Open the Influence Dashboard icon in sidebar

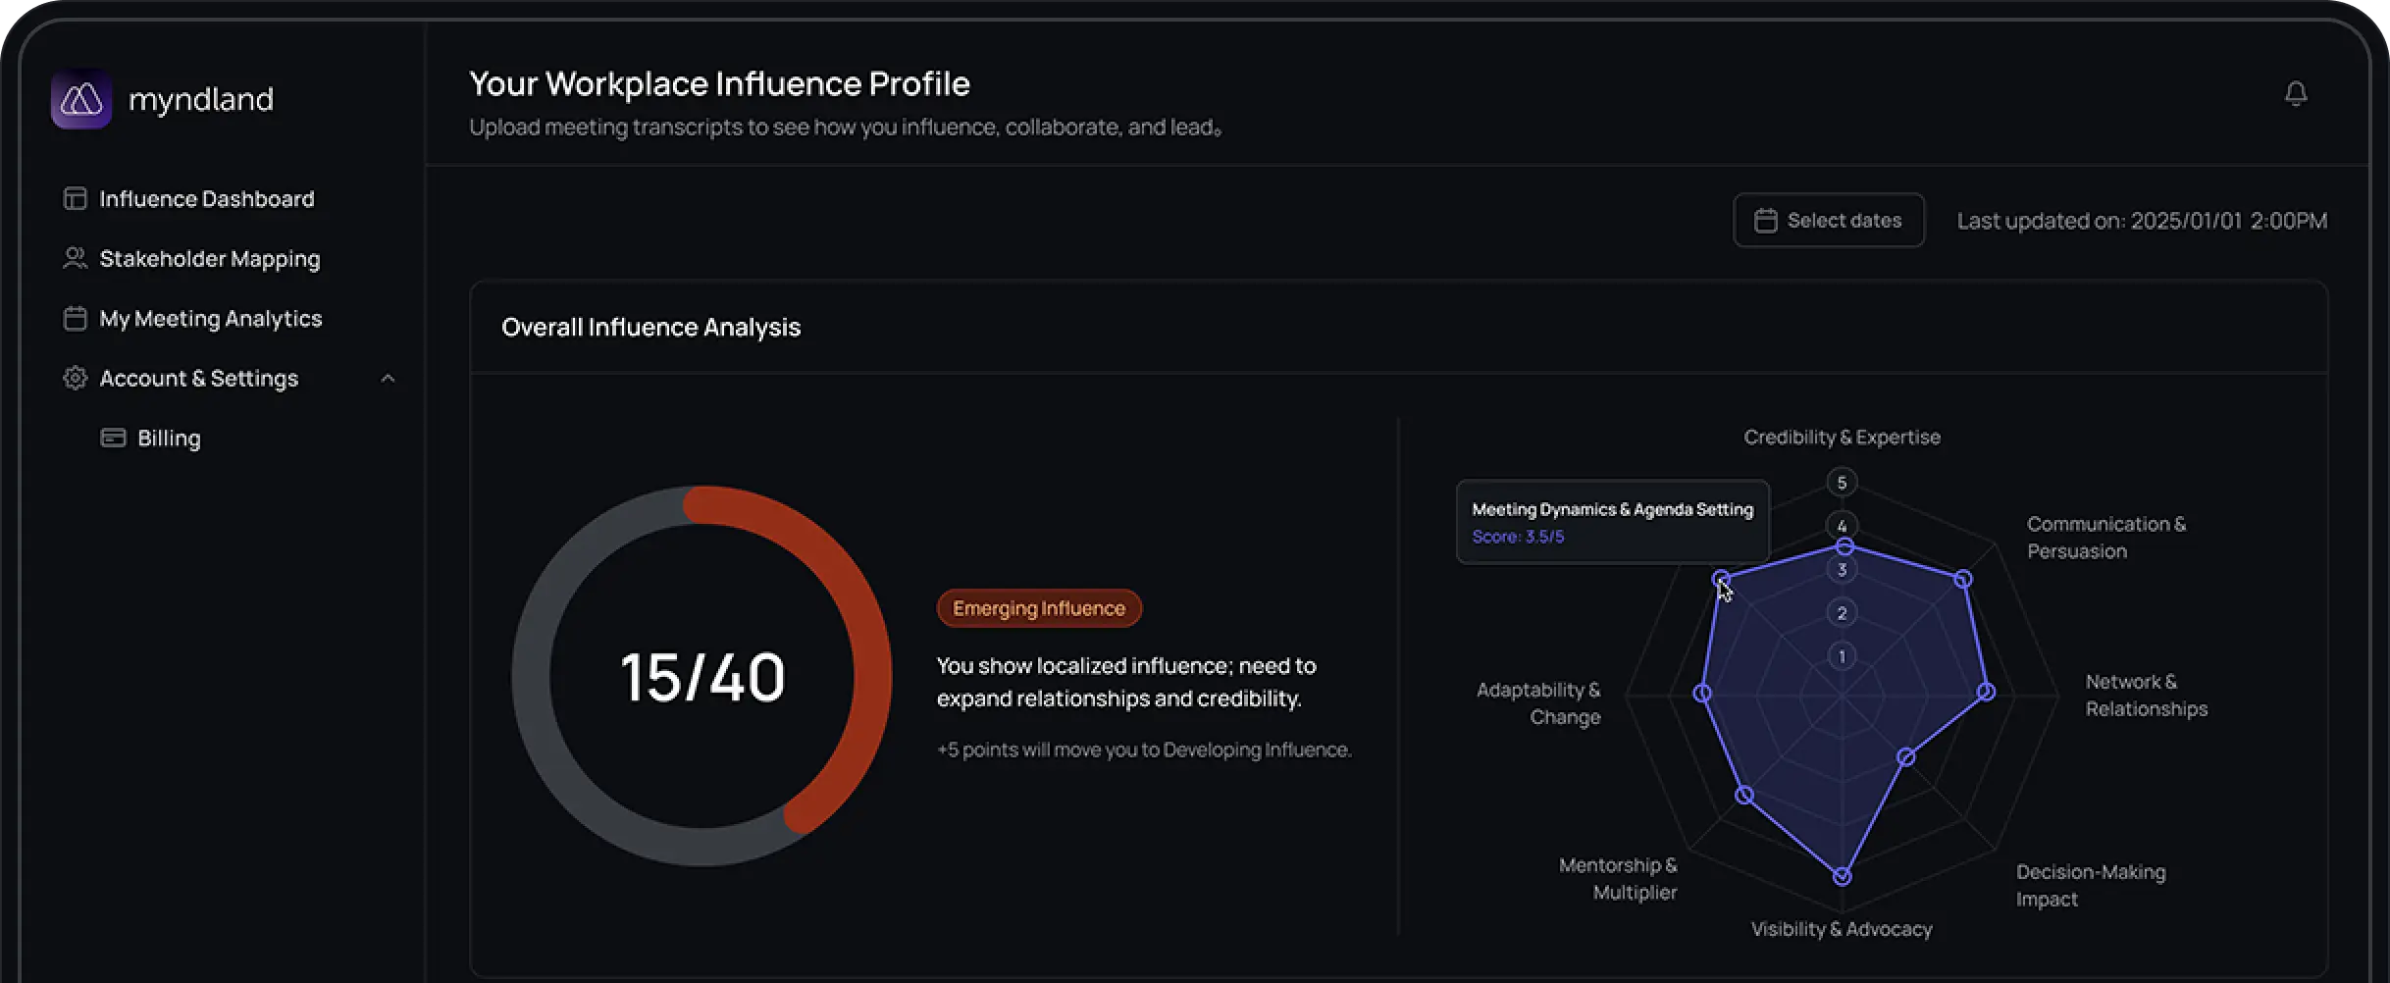coord(75,198)
